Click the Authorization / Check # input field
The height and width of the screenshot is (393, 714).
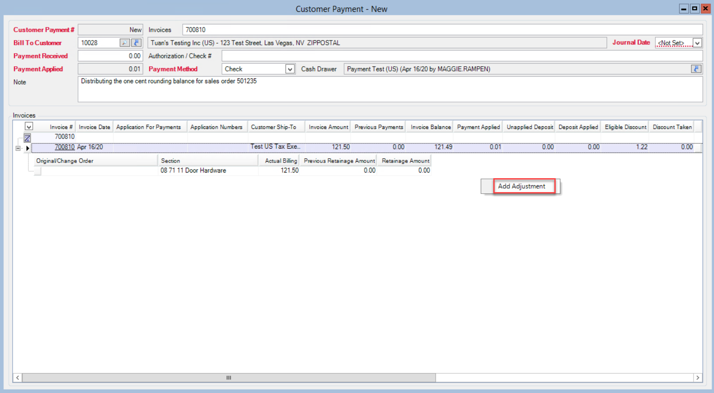pyautogui.click(x=462, y=56)
